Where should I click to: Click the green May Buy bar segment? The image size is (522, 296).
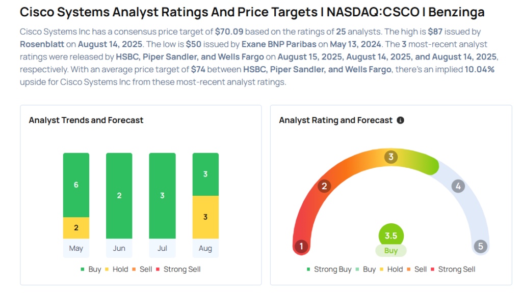tap(76, 185)
